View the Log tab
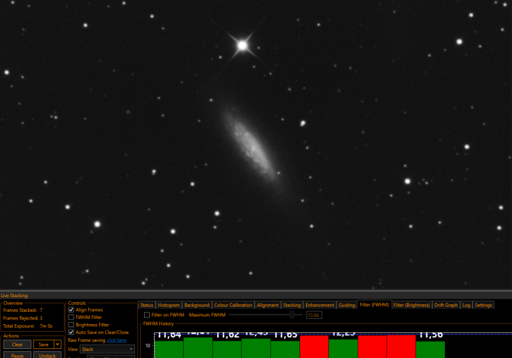This screenshot has width=512, height=358. tap(467, 305)
